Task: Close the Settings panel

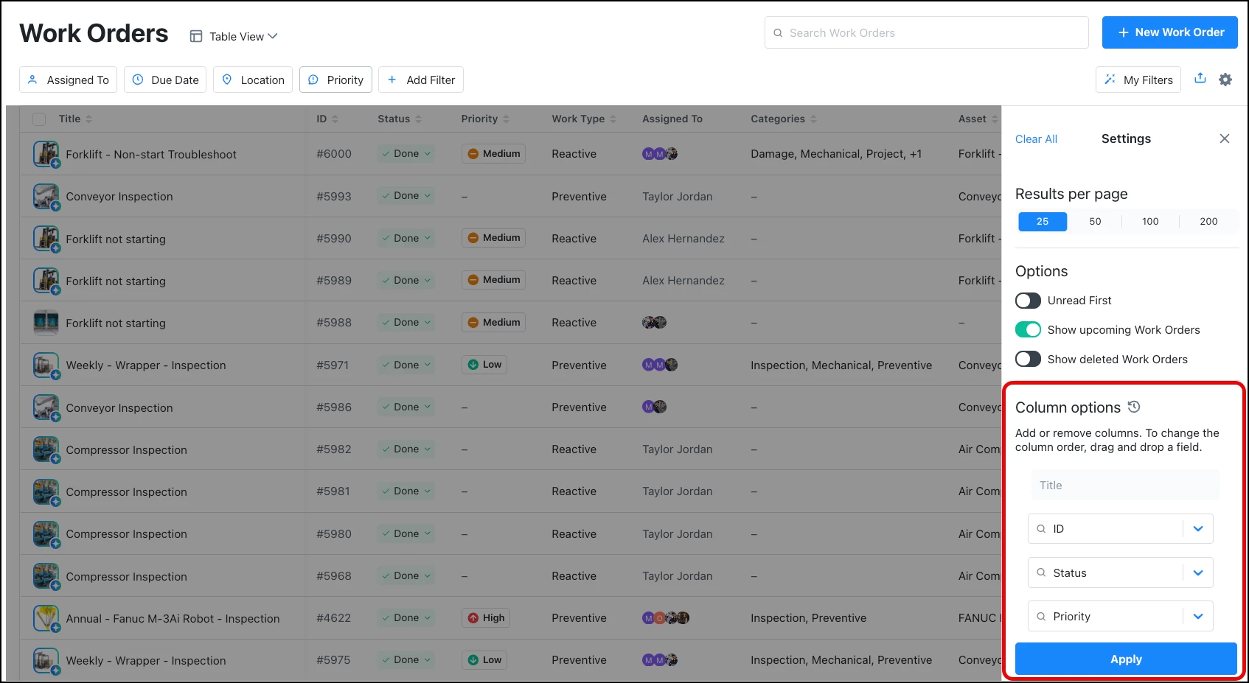Action: pyautogui.click(x=1225, y=139)
